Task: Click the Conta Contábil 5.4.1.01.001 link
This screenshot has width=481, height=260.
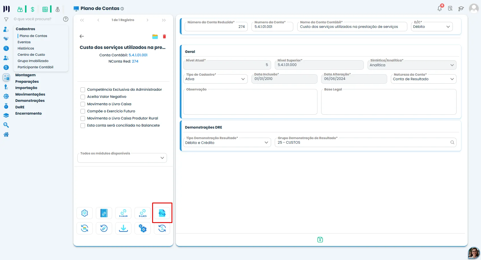Action: 138,55
